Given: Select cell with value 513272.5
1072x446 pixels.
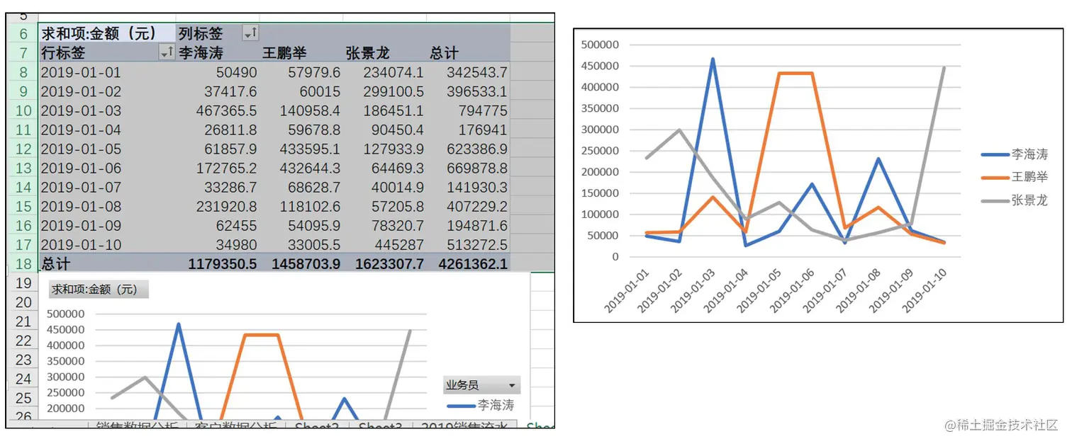Looking at the screenshot, I should pyautogui.click(x=476, y=244).
